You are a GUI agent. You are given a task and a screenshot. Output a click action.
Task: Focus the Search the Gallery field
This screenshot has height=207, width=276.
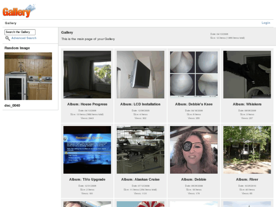coord(20,32)
